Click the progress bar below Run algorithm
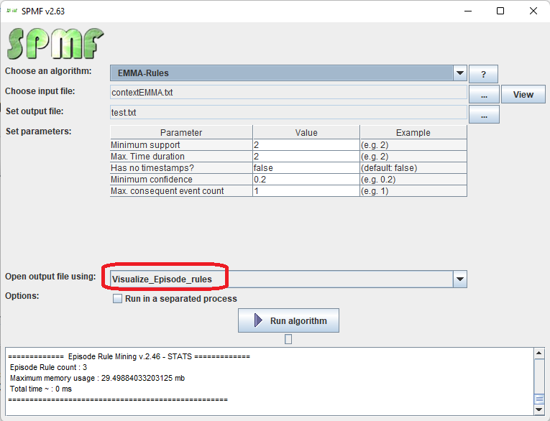 (x=288, y=340)
